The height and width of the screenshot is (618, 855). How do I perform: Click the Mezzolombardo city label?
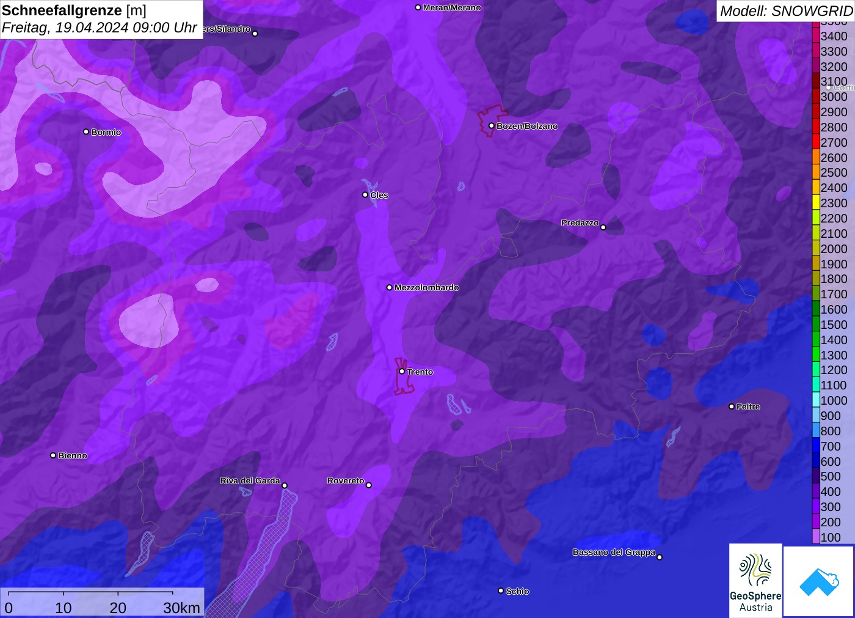[x=427, y=287]
